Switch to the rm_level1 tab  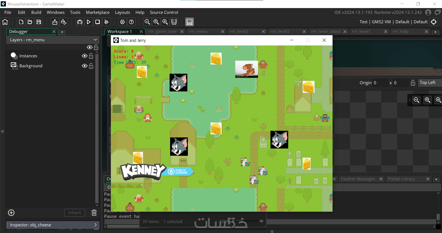pyautogui.click(x=361, y=32)
